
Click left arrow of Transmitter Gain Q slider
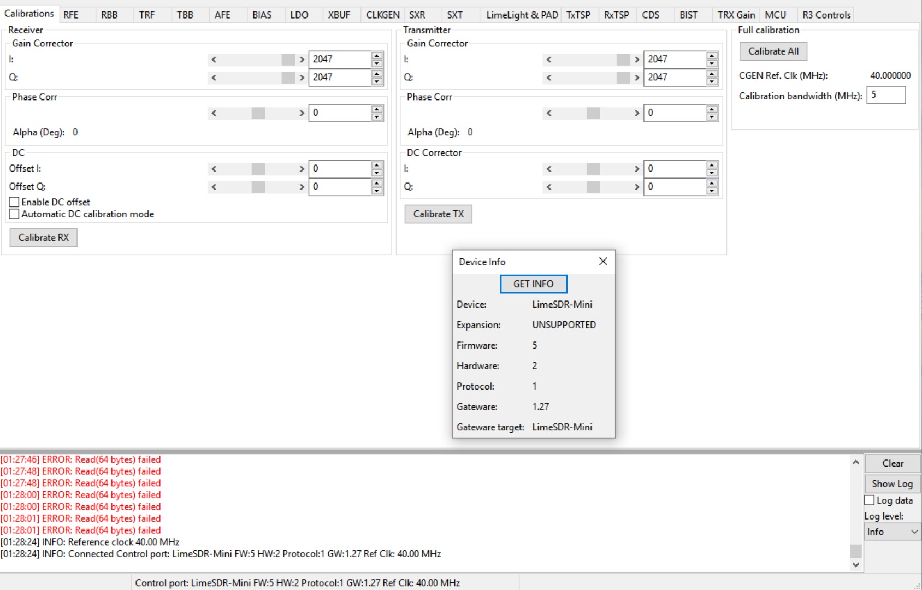click(x=549, y=78)
